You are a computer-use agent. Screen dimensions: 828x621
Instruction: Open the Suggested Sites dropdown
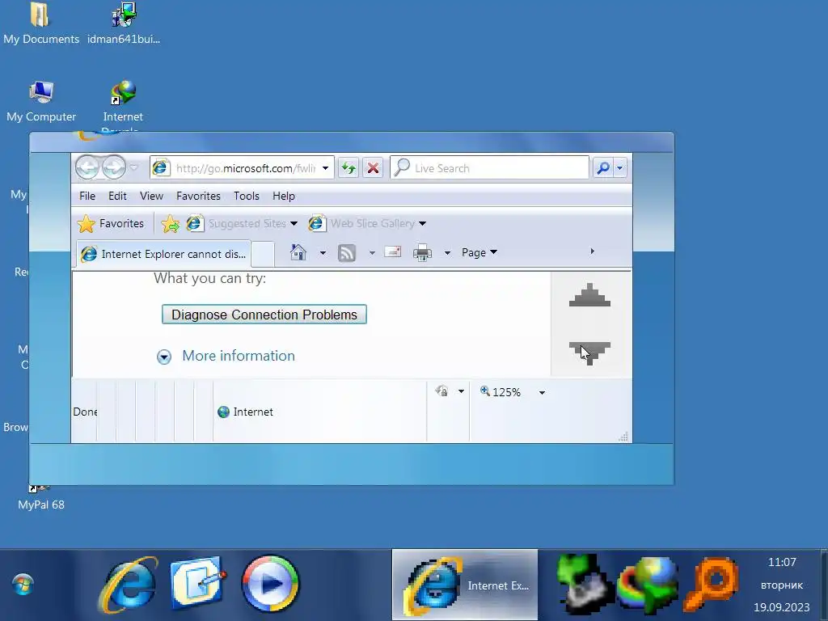click(242, 223)
